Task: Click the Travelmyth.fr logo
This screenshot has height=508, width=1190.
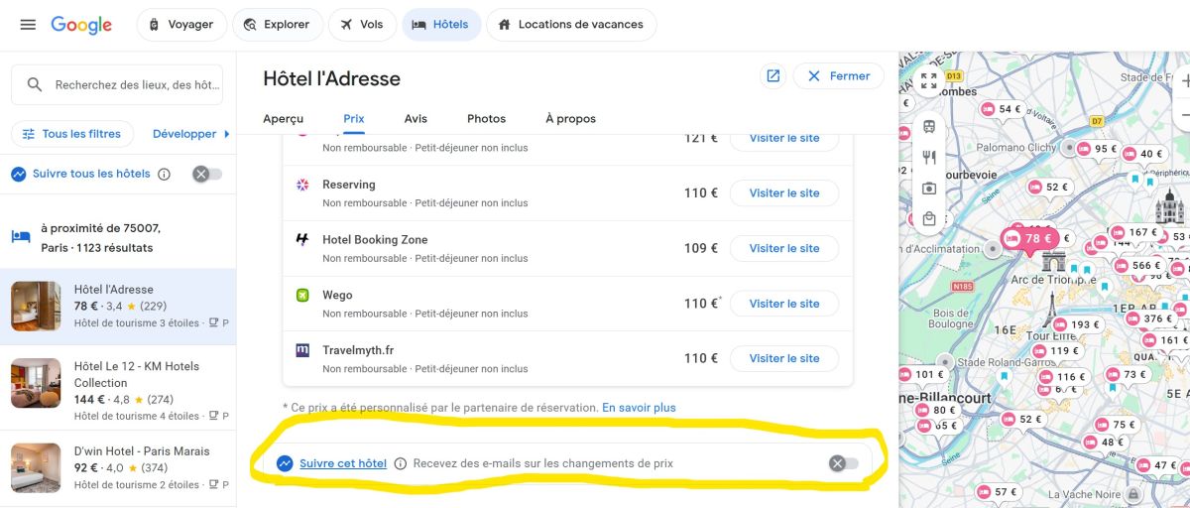Action: (x=303, y=350)
